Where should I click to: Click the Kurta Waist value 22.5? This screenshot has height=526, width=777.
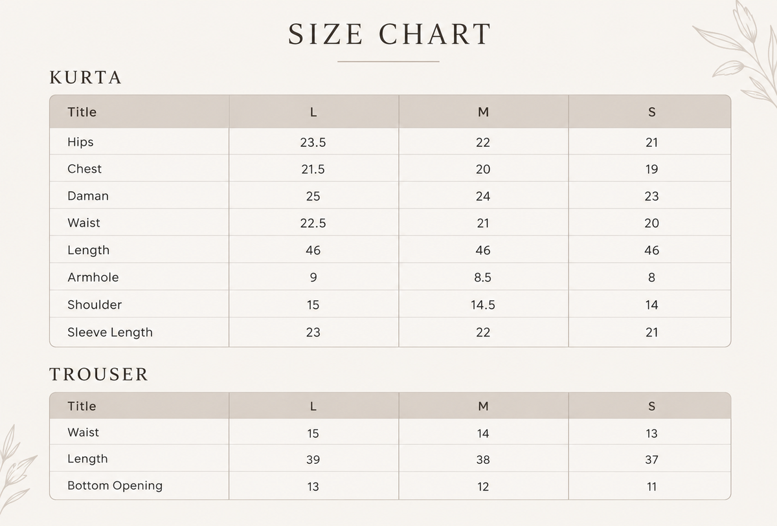[x=313, y=223]
